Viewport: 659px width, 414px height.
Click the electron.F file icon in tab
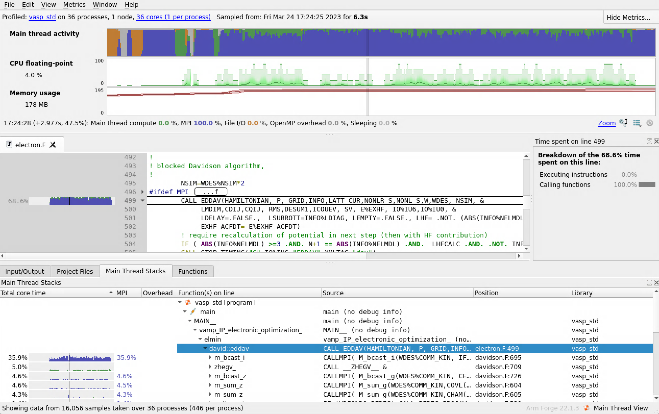coord(9,144)
